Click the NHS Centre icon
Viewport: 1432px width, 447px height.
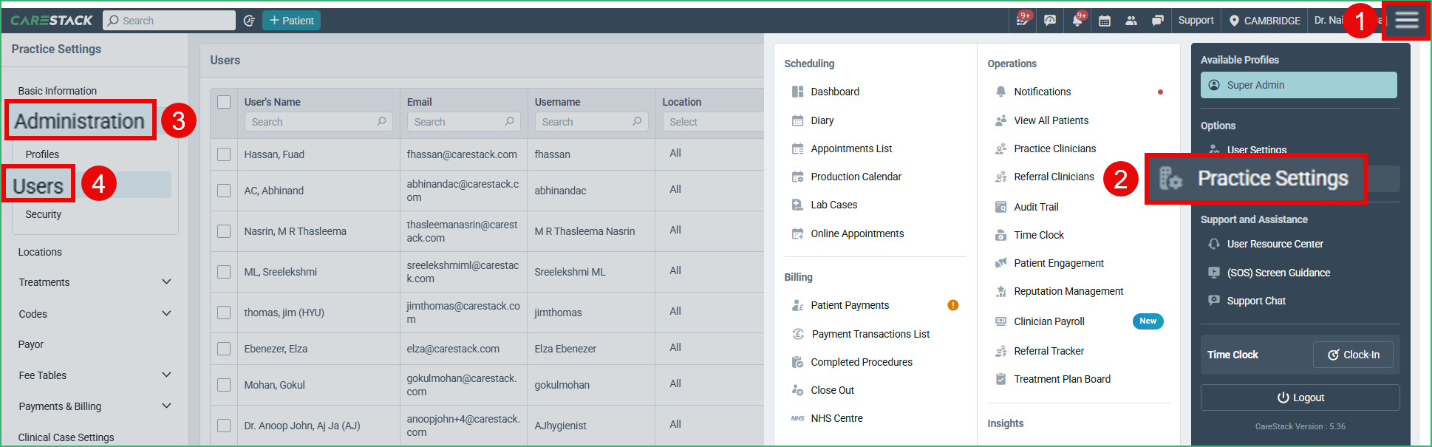coord(797,418)
